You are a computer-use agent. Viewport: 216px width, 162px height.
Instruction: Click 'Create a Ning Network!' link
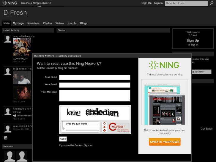(x=36, y=3)
